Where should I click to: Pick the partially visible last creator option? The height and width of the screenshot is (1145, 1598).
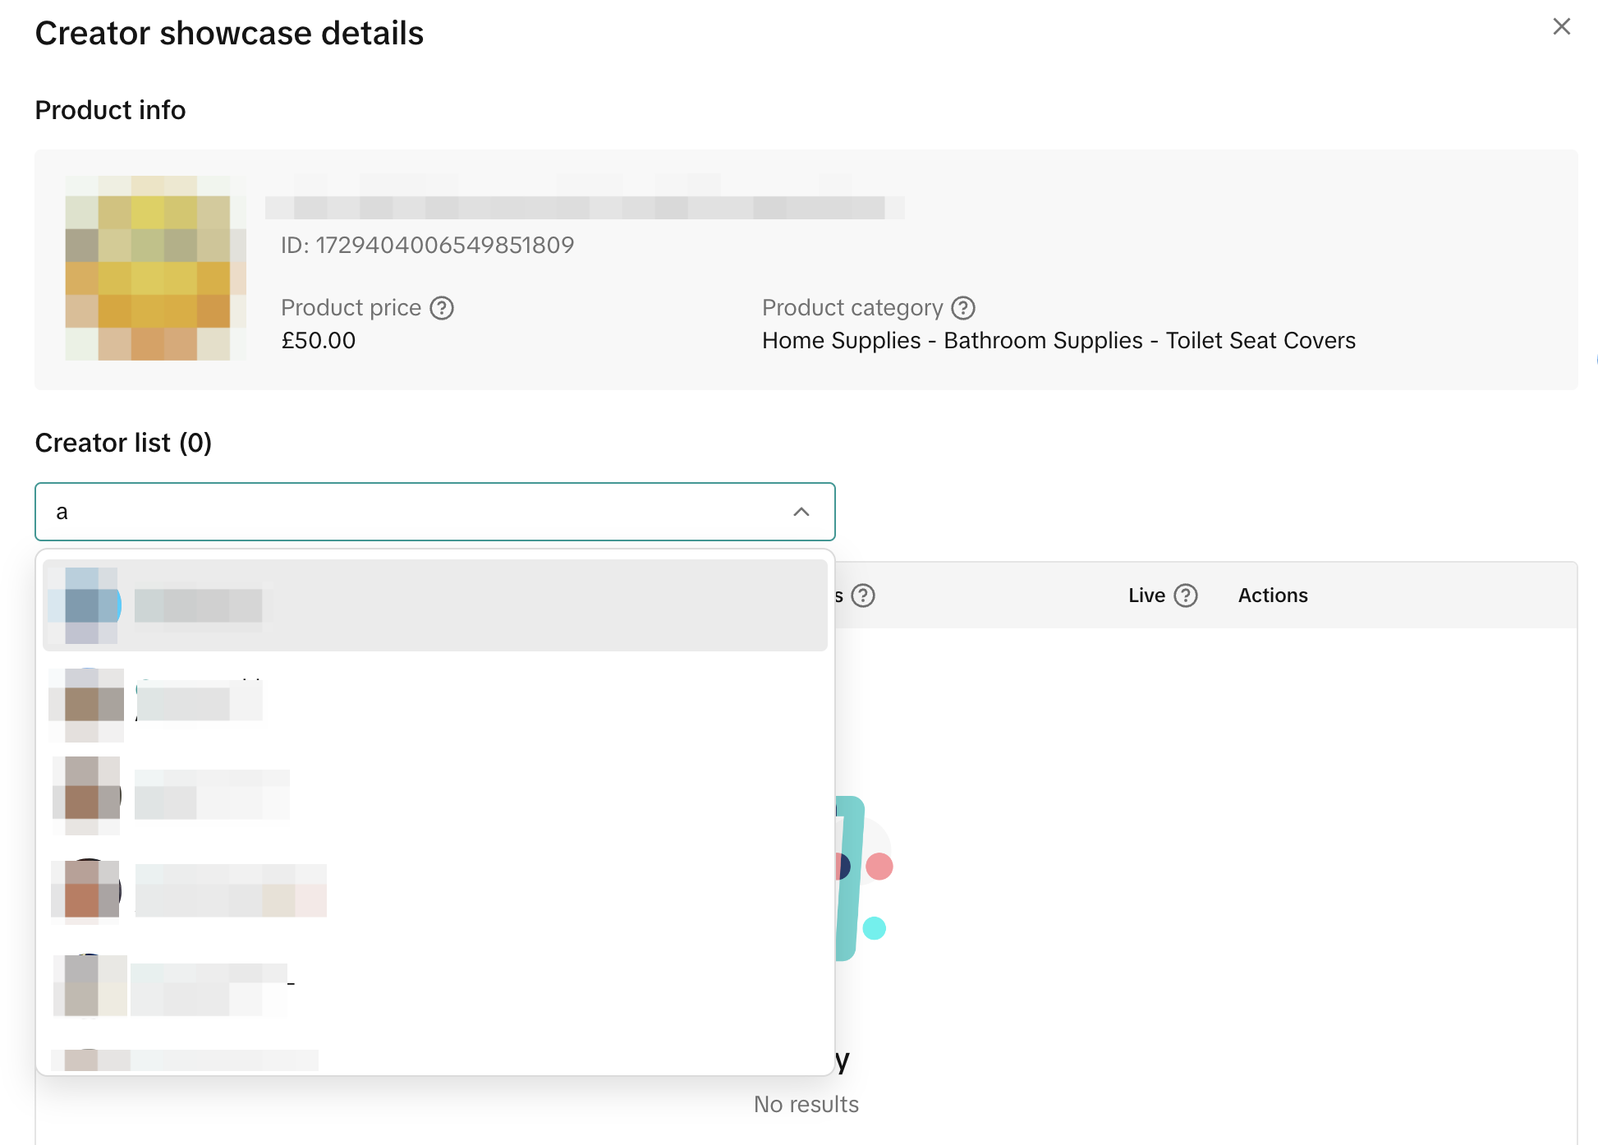pyautogui.click(x=435, y=1060)
